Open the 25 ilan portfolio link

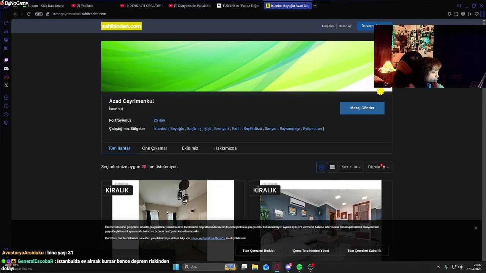coord(159,120)
